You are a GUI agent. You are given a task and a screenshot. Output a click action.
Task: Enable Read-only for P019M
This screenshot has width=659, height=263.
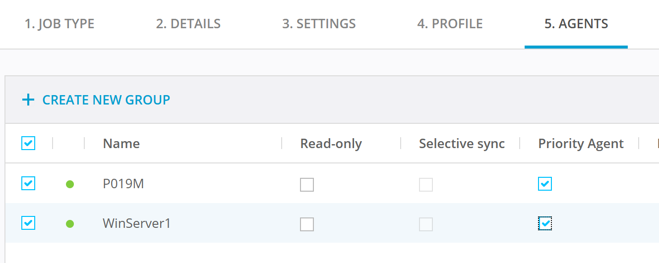pos(307,185)
